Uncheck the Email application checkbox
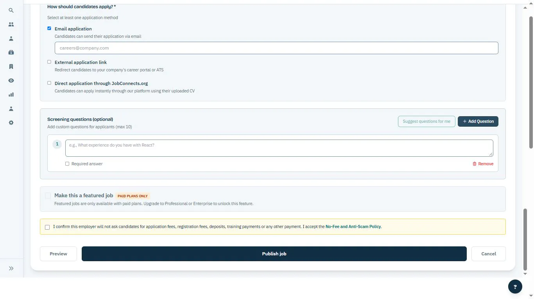 coord(49,28)
